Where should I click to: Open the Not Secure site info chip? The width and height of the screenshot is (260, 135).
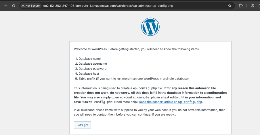[x=31, y=5]
